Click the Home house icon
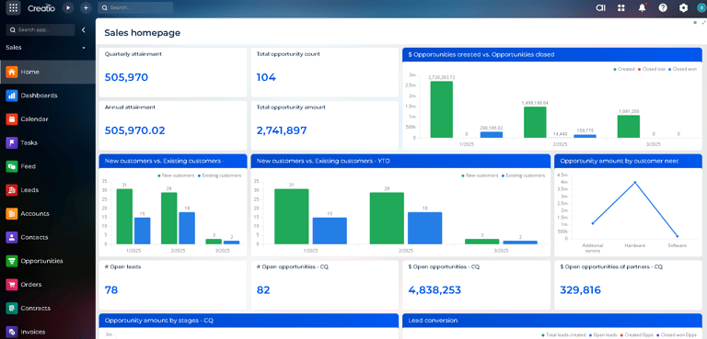This screenshot has width=707, height=339. point(12,72)
